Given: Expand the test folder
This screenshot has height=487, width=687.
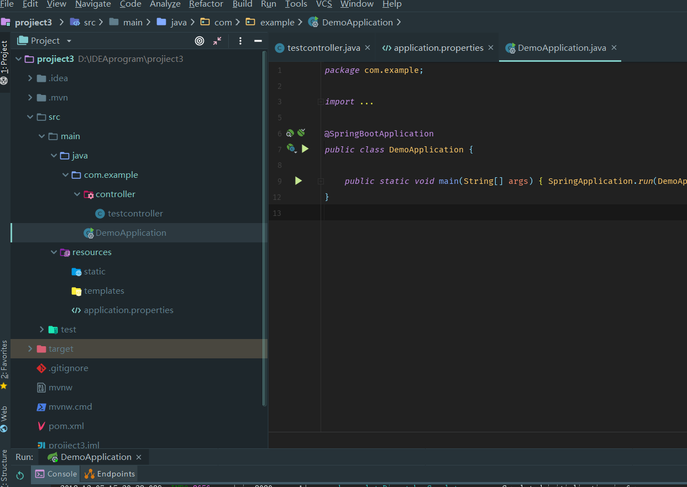Looking at the screenshot, I should 41,329.
